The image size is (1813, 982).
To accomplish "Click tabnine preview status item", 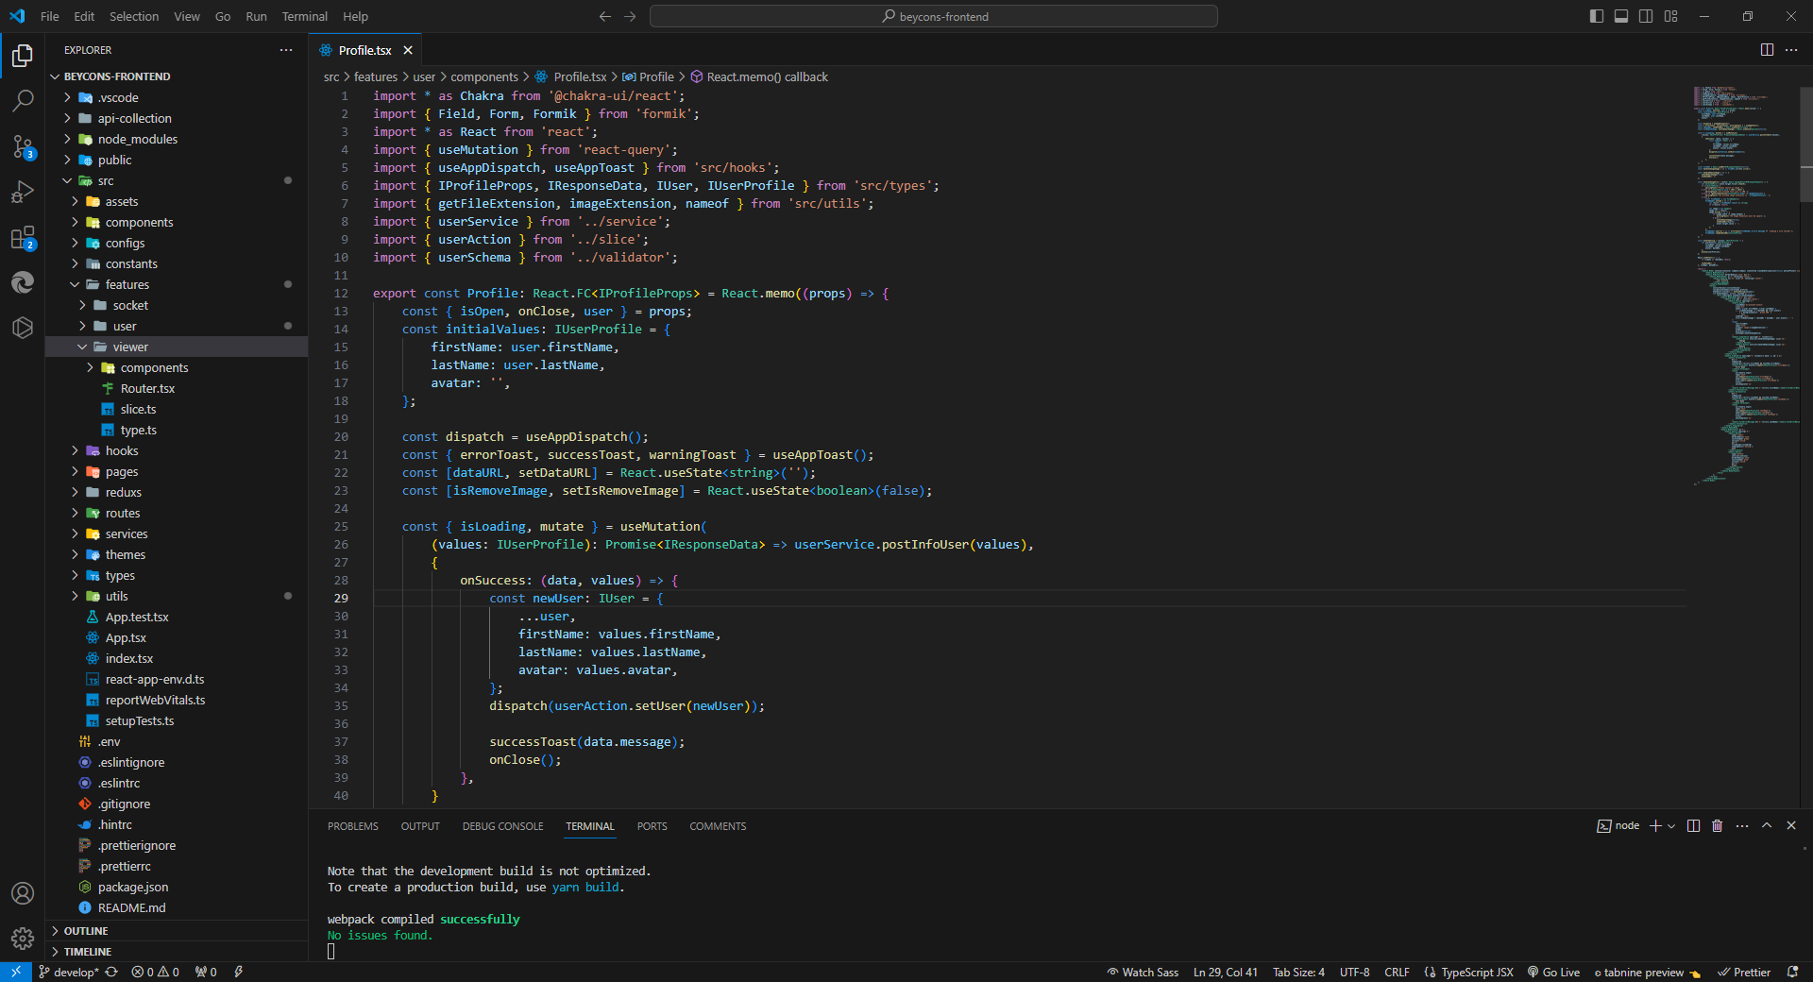I will click(1646, 972).
